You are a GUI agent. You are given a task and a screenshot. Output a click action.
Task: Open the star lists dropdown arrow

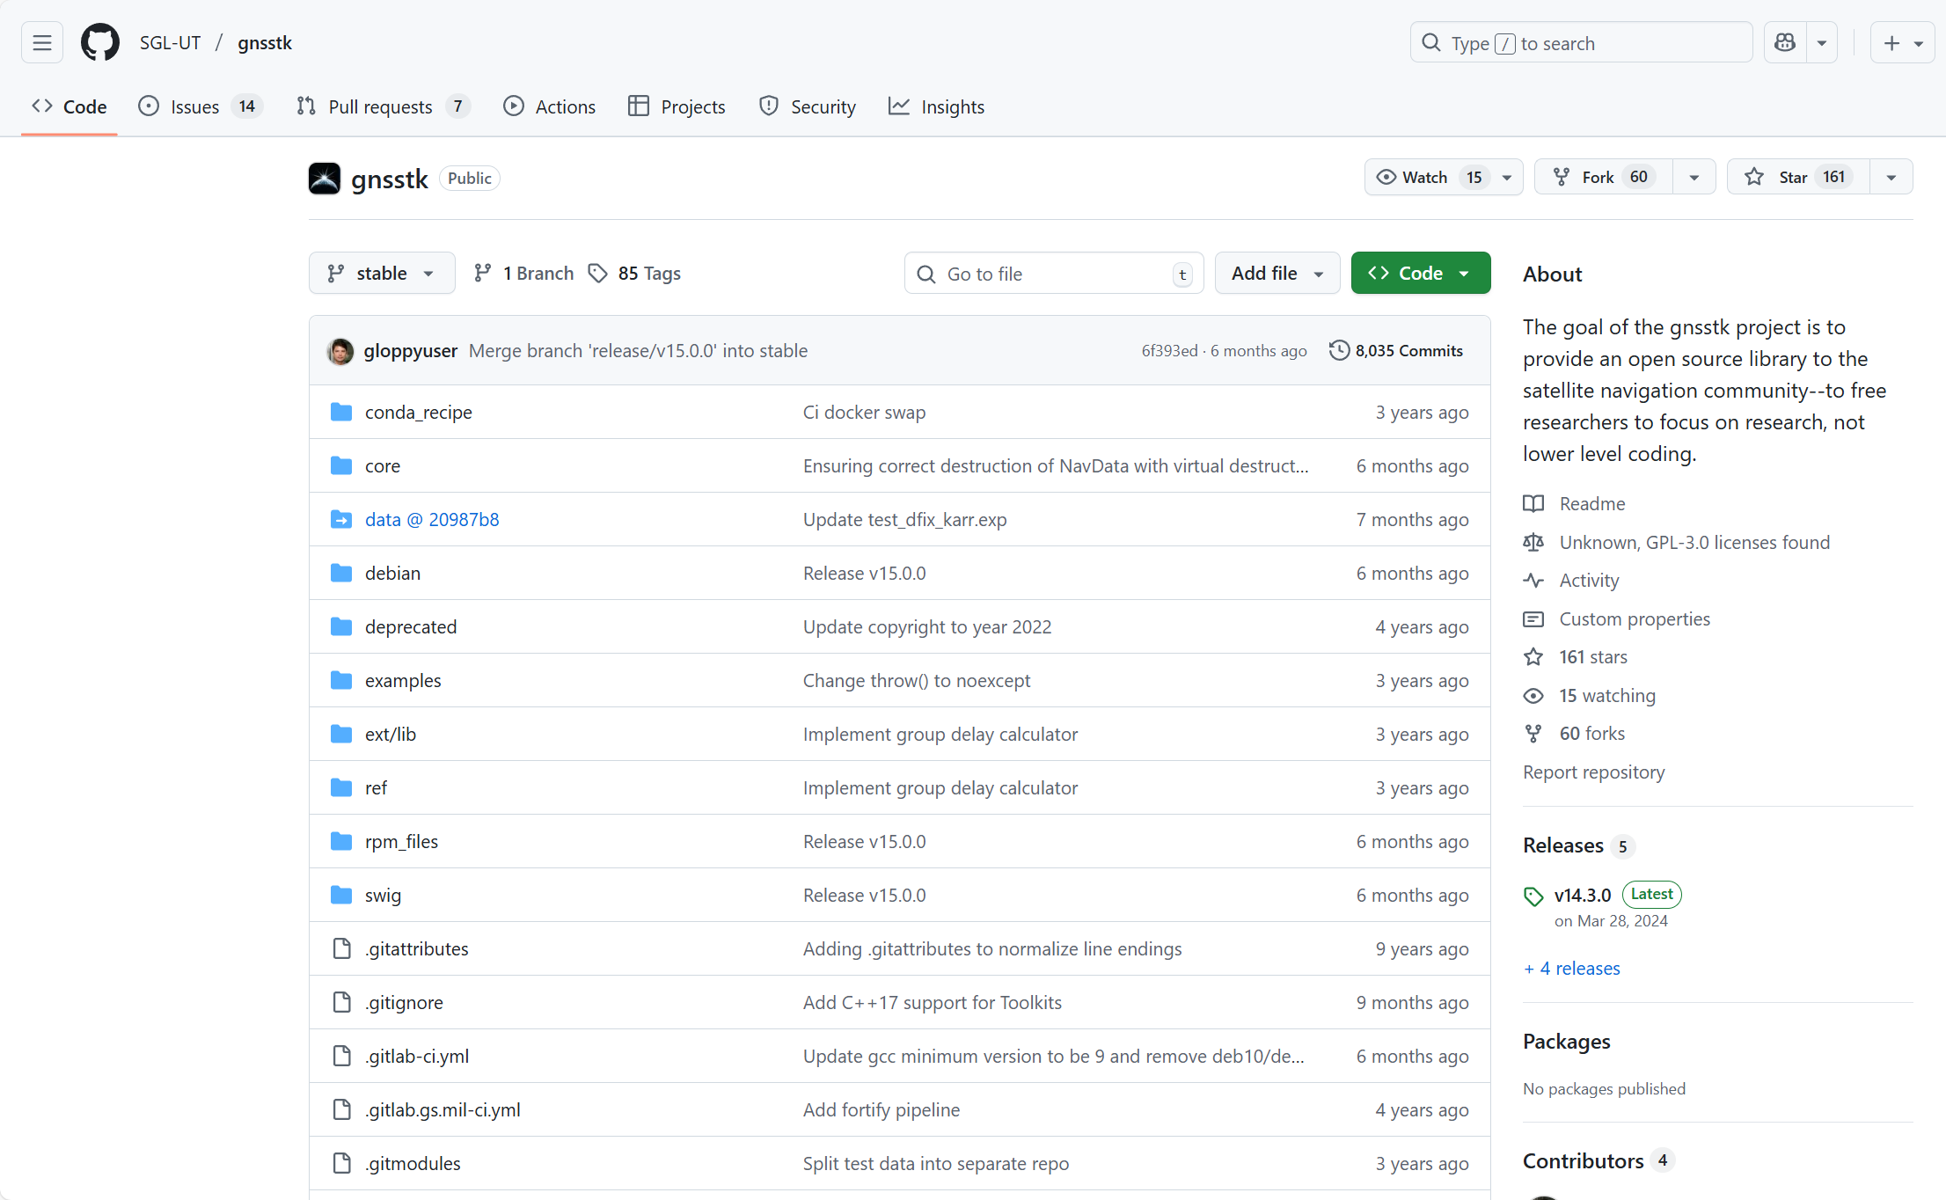click(x=1891, y=177)
